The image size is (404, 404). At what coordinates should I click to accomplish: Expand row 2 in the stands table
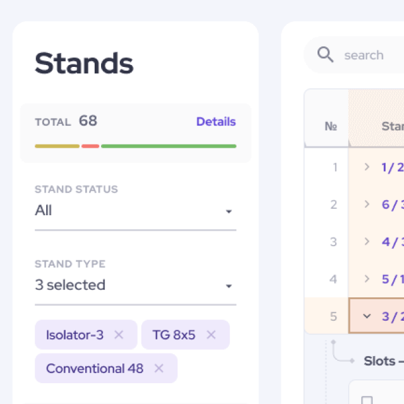[x=367, y=205]
